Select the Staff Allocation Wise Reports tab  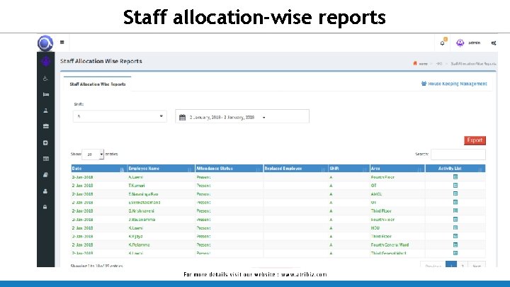98,84
